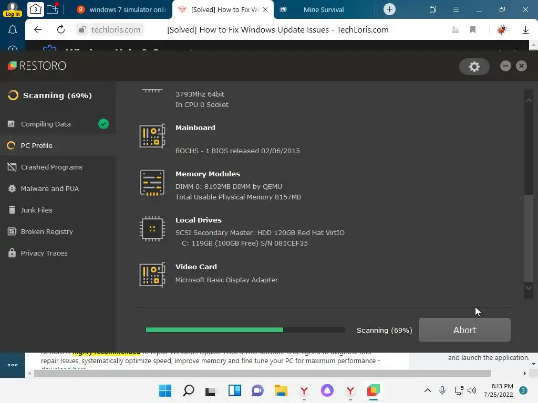Close the Restoro window
The image size is (538, 403).
[521, 66]
